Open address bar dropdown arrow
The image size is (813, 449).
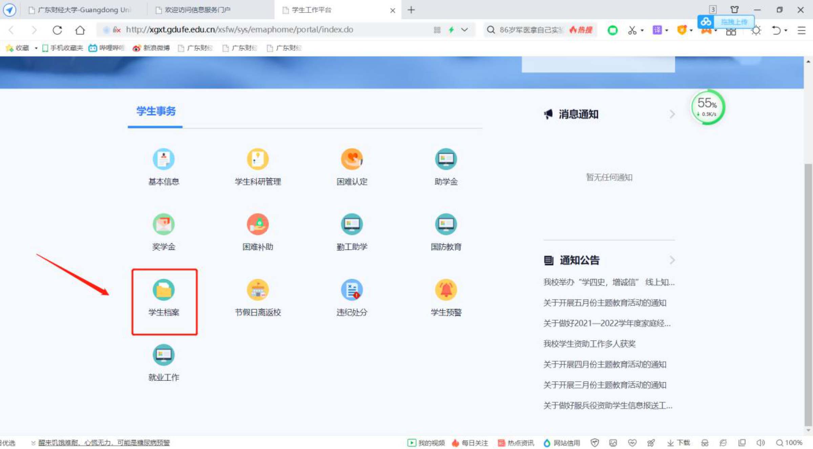[x=464, y=30]
